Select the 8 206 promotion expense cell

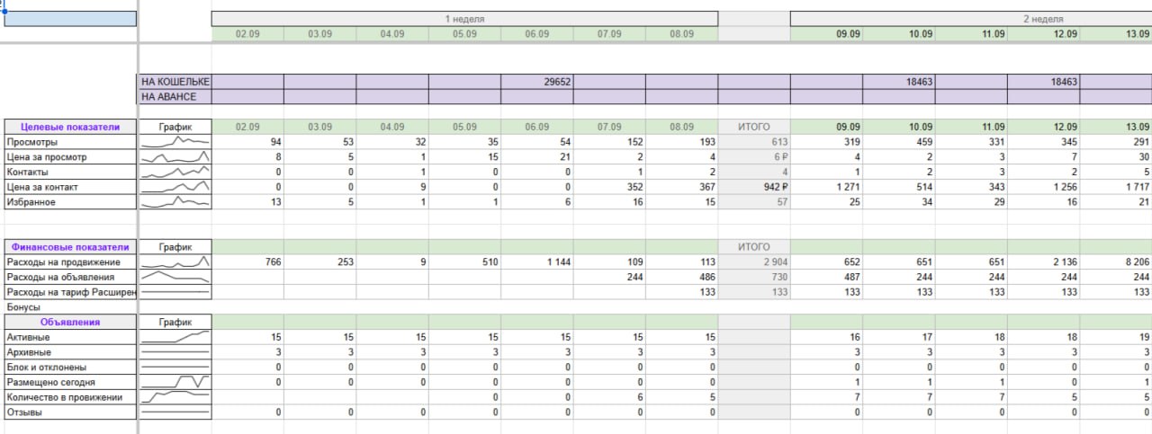tap(1116, 262)
